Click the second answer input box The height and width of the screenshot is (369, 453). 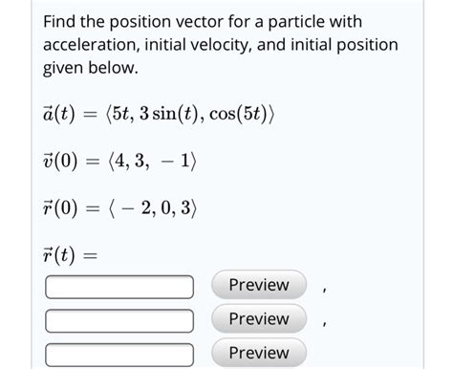tap(119, 321)
